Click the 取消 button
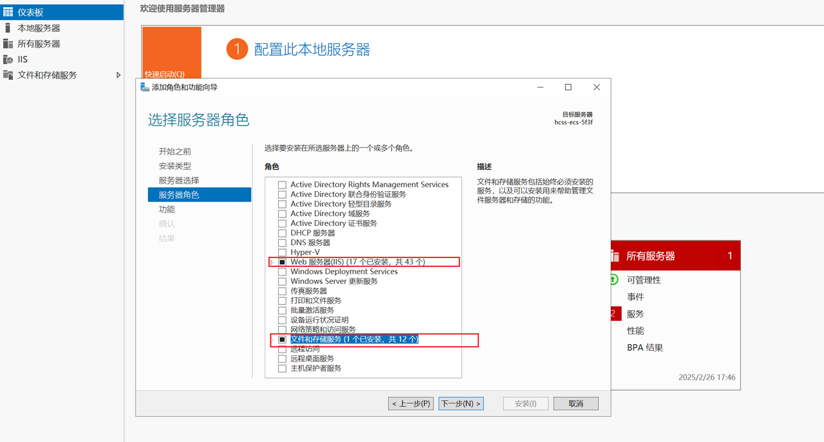Viewport: 824px width, 442px height. coord(576,403)
